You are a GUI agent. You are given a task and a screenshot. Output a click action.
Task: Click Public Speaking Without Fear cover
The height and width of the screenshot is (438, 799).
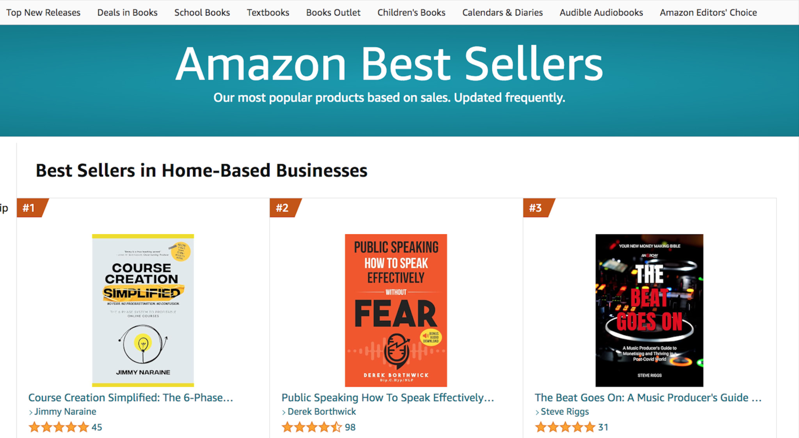coord(396,310)
